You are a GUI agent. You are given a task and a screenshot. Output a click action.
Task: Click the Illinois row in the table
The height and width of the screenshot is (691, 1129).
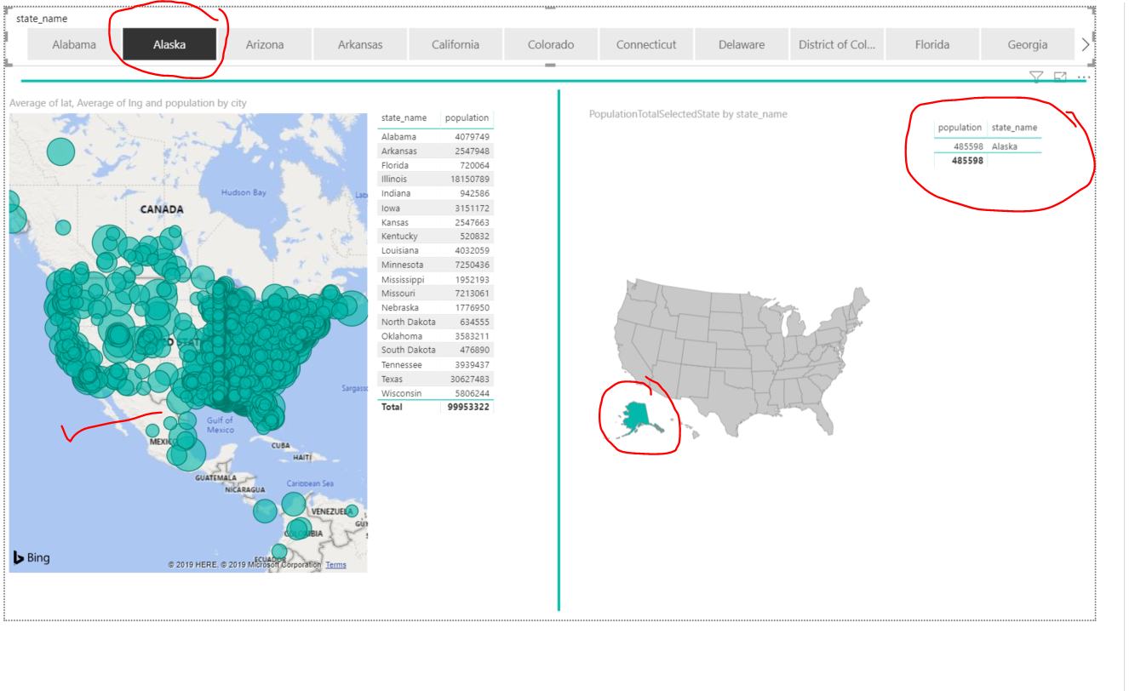point(435,180)
